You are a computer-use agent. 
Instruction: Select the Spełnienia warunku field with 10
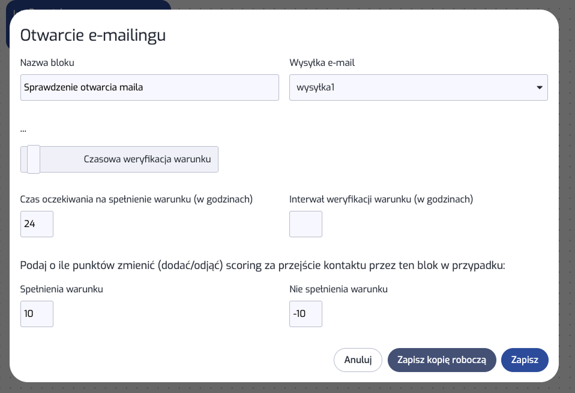(37, 314)
